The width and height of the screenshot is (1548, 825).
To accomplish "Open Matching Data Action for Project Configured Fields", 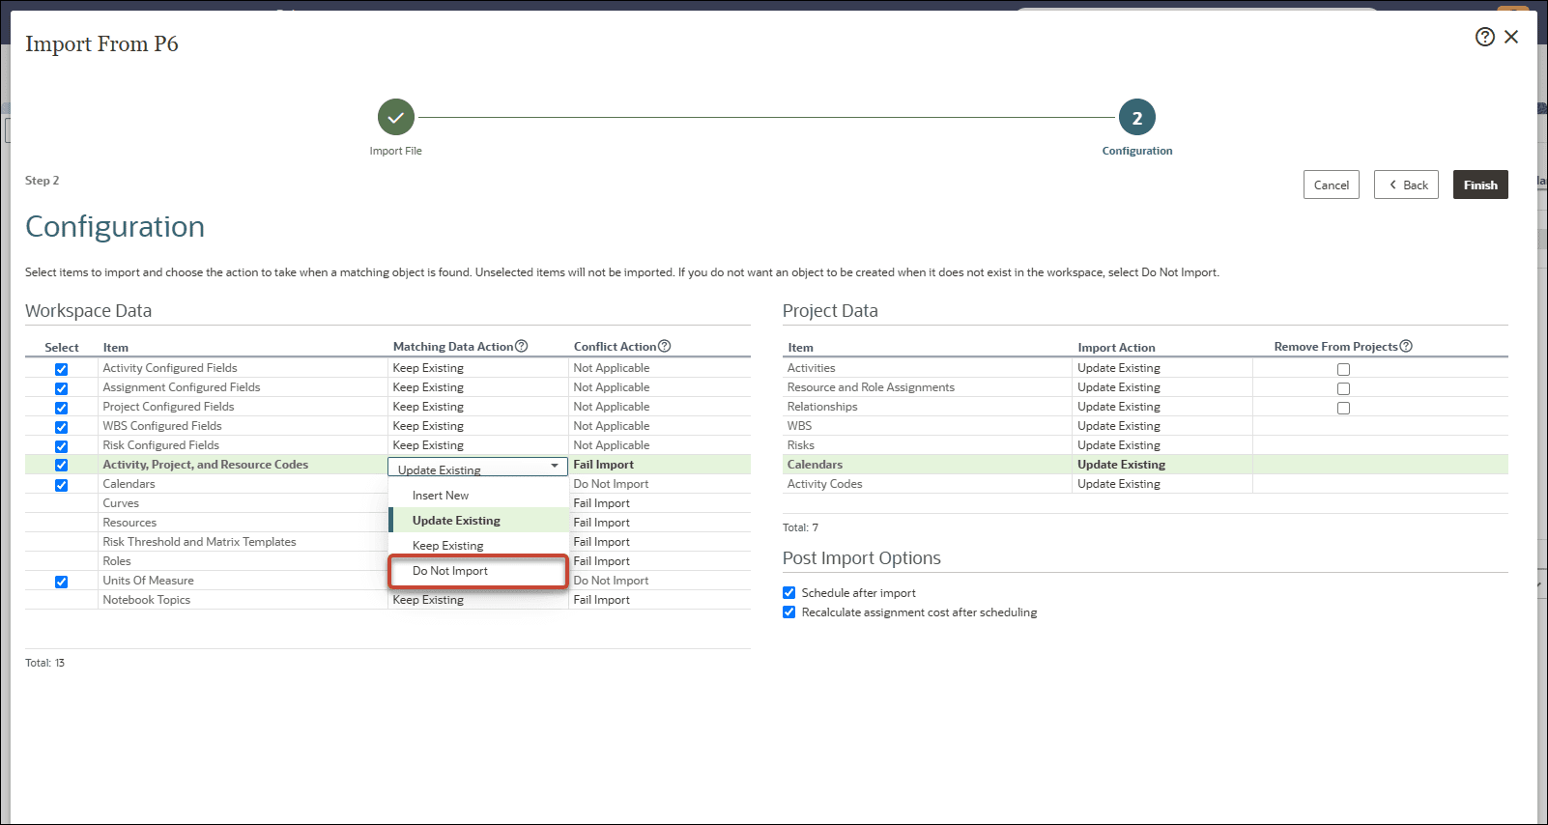I will point(477,407).
